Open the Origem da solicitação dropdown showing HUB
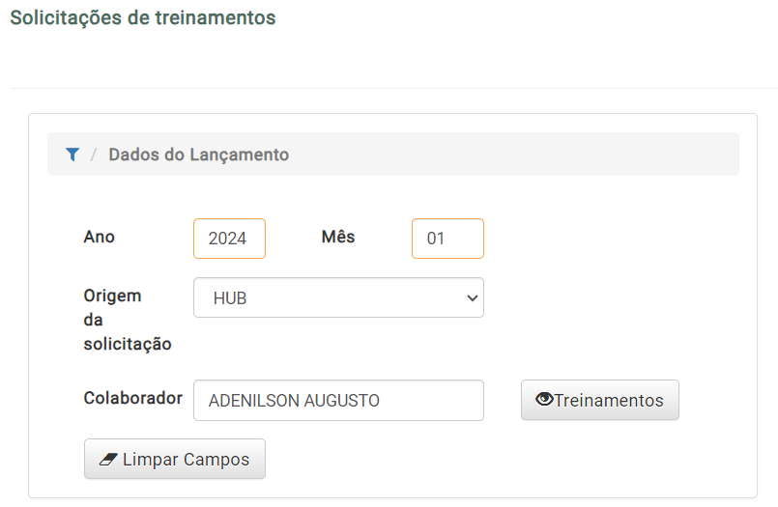This screenshot has width=778, height=507. tap(338, 297)
